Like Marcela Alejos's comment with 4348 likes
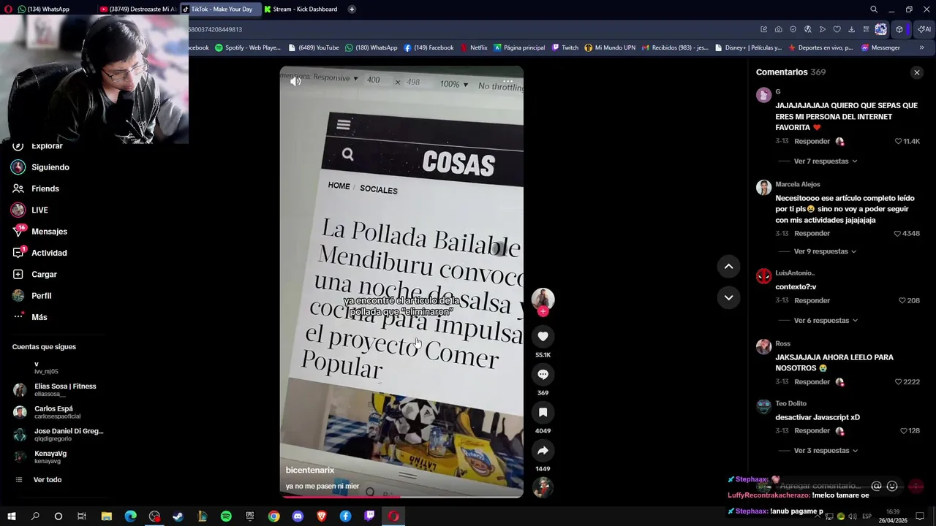Image resolution: width=936 pixels, height=526 pixels. [x=898, y=233]
